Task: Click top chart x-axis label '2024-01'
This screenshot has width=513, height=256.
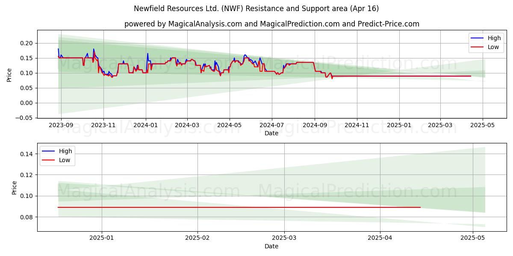Action: tap(146, 125)
